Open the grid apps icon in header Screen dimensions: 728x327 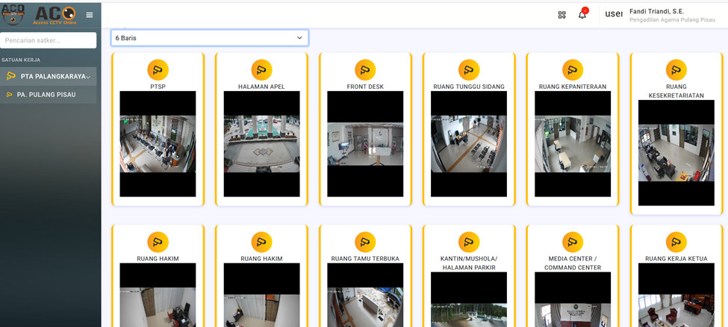point(561,14)
